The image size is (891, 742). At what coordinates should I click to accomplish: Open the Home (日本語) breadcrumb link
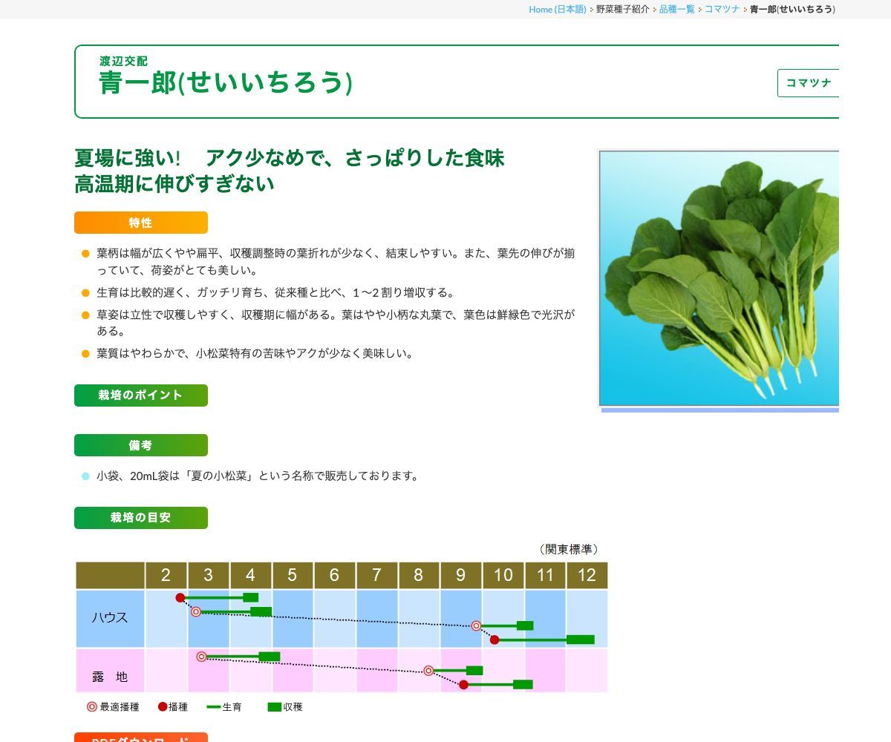(x=557, y=9)
